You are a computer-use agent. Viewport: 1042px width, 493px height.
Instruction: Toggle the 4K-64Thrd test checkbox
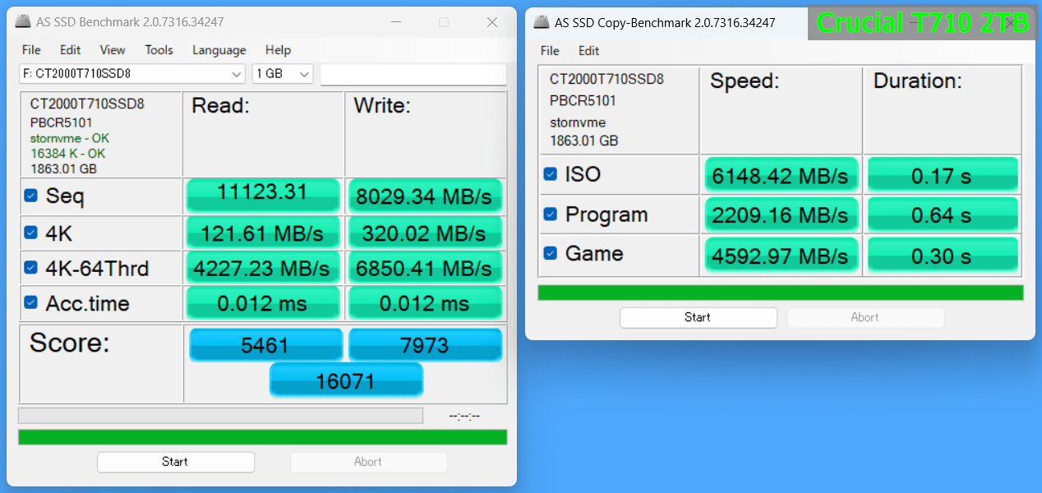[30, 267]
